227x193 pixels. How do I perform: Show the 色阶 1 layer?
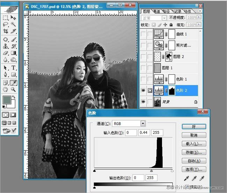pos(143,79)
